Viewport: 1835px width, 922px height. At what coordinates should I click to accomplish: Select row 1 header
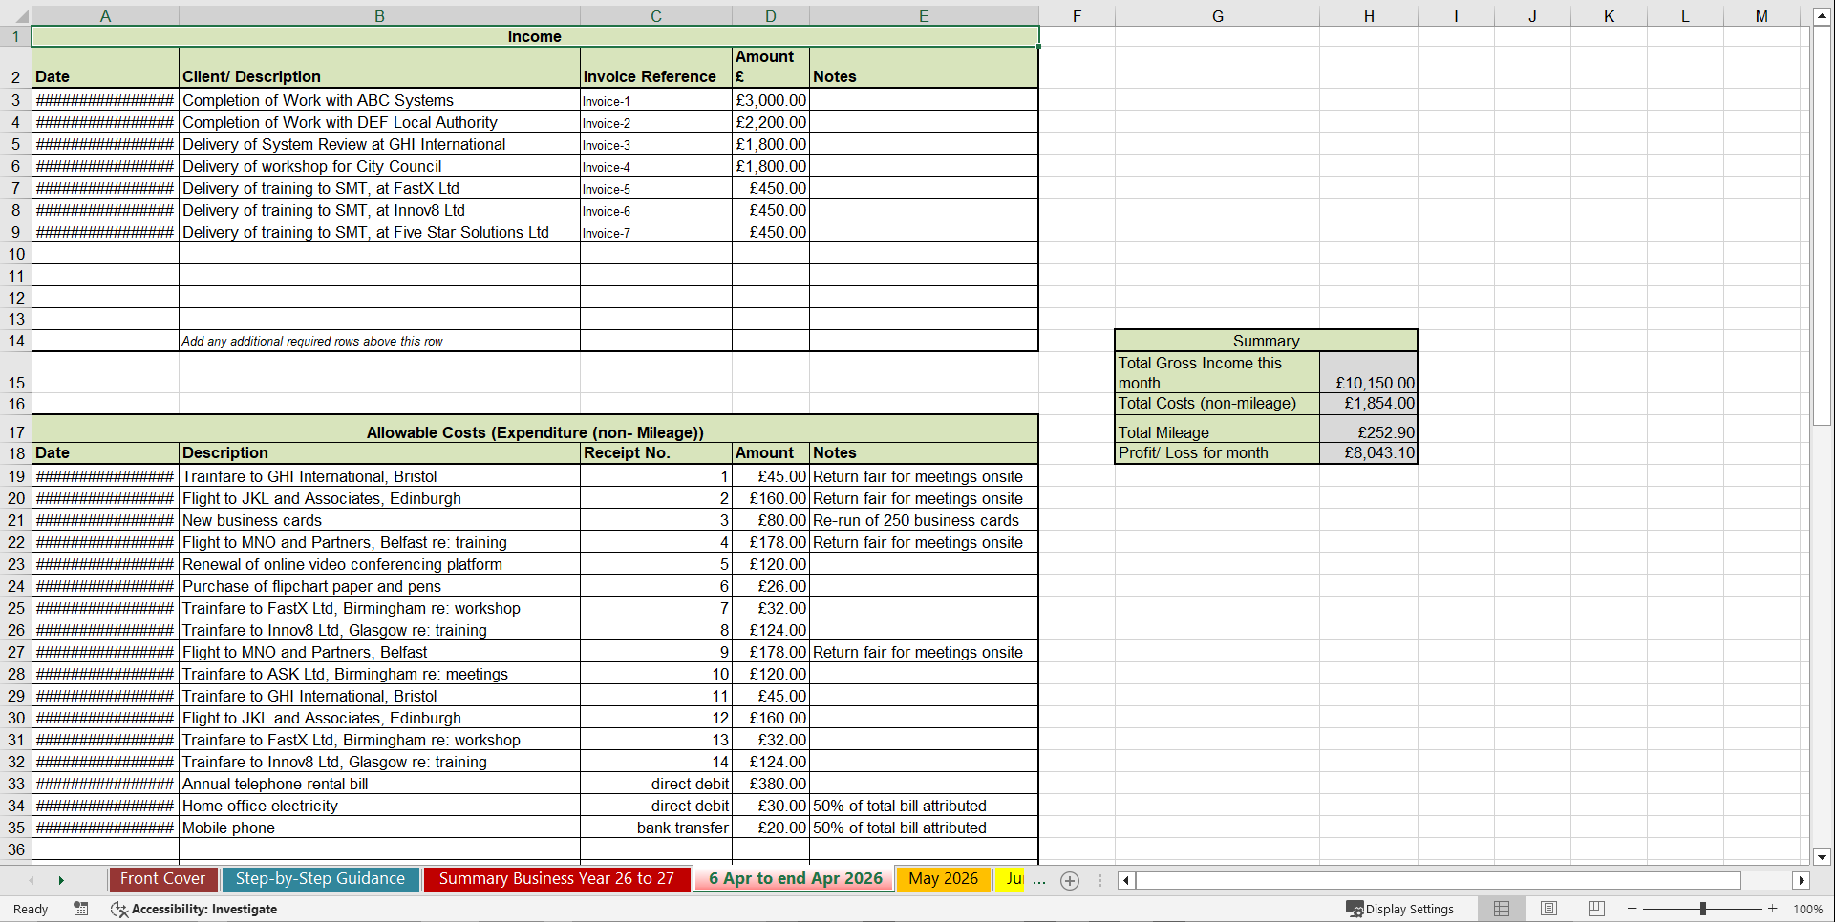15,37
